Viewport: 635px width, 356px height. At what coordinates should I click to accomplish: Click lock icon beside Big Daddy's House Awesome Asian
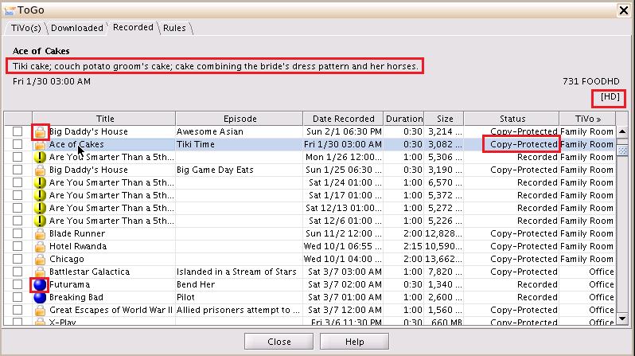[40, 132]
